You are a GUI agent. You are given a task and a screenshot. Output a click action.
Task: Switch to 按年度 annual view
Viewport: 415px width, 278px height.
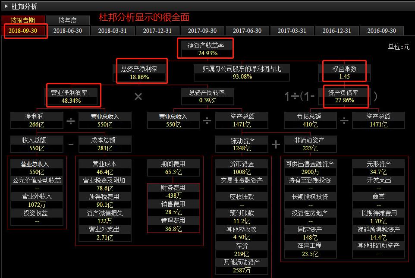point(67,20)
